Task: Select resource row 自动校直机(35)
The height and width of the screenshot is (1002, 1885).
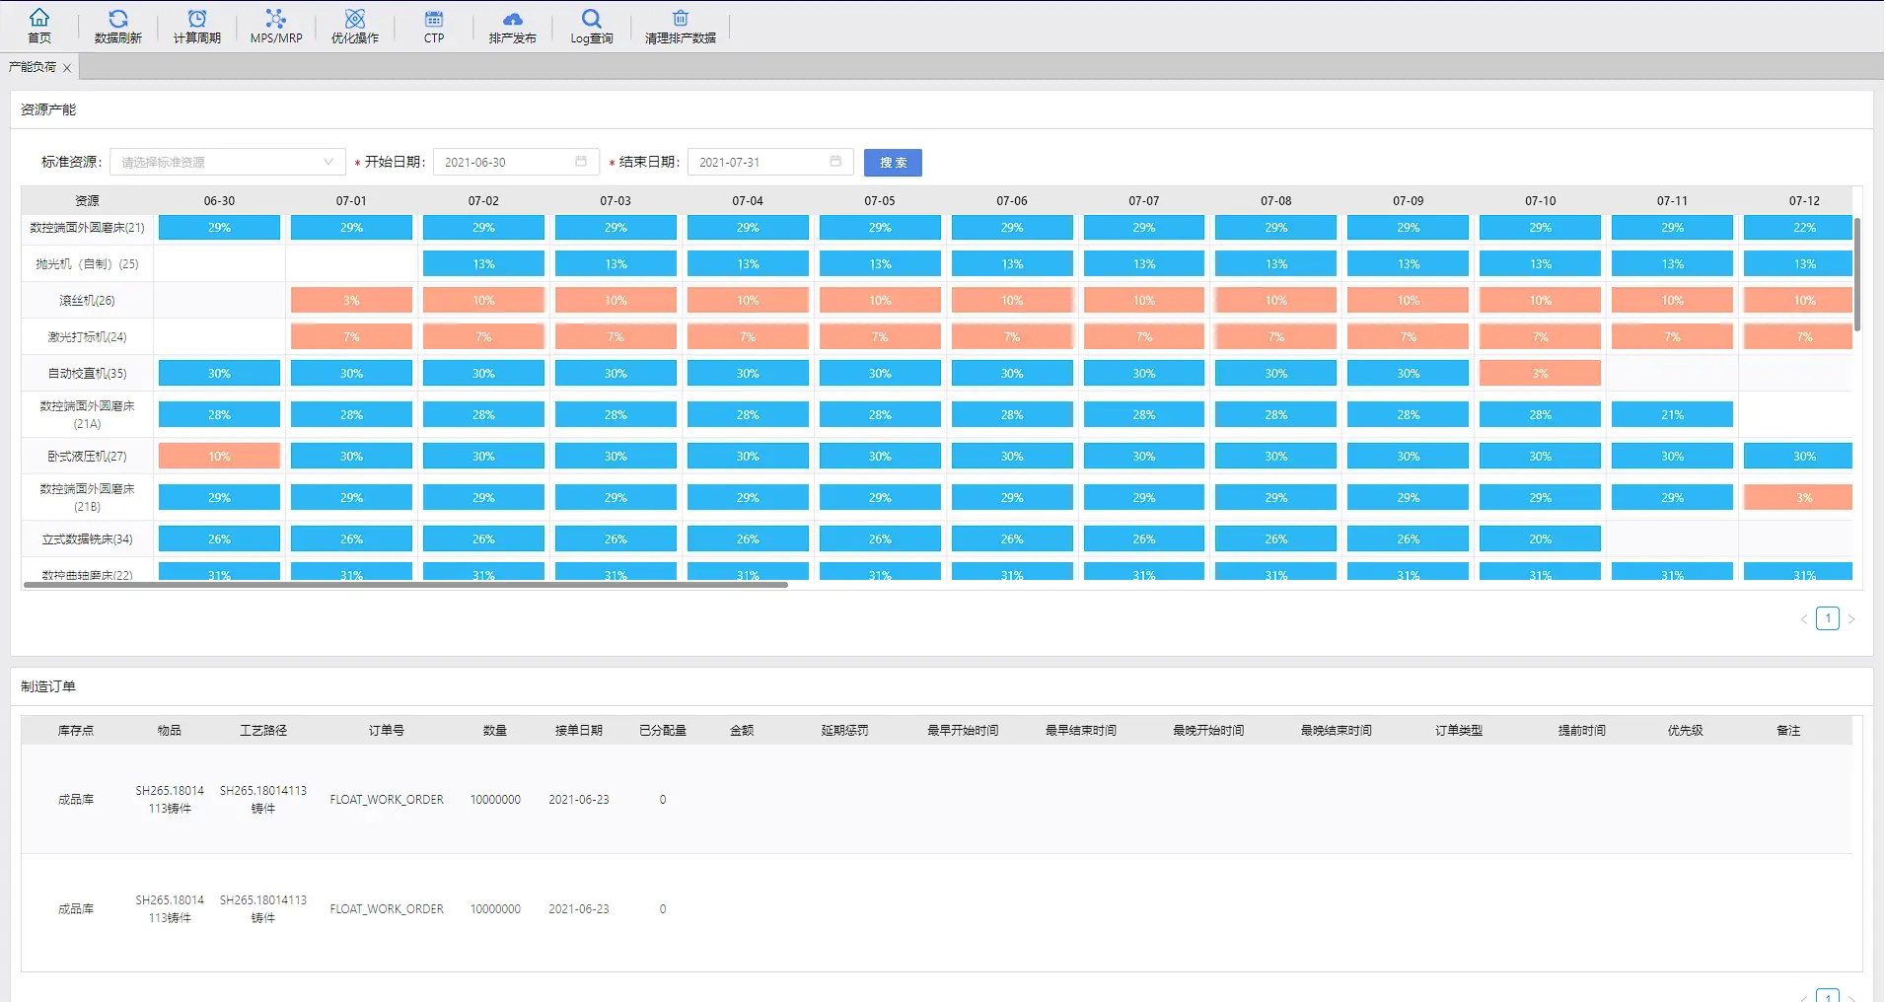Action: pyautogui.click(x=87, y=374)
